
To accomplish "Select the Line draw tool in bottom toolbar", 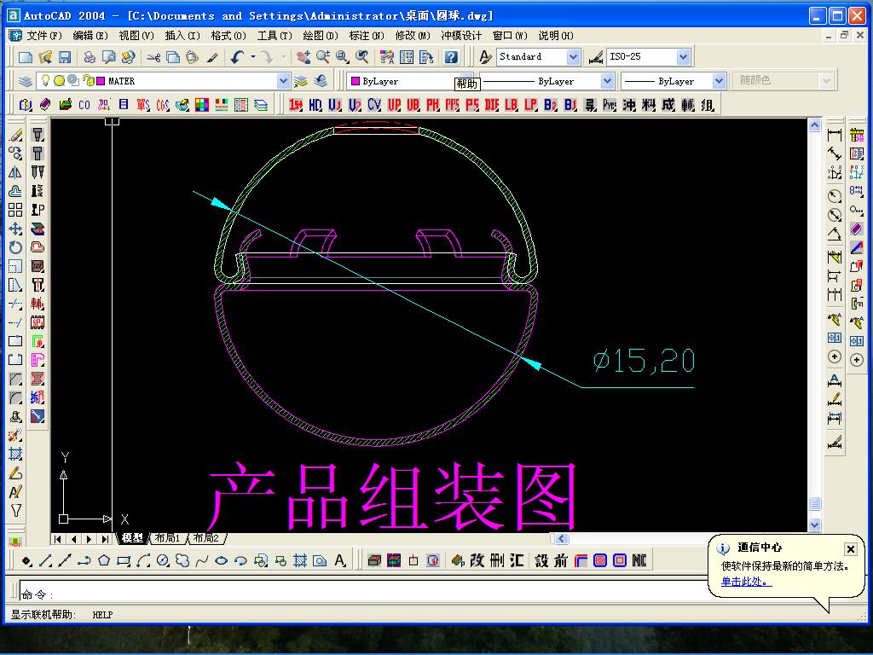I will [x=46, y=561].
